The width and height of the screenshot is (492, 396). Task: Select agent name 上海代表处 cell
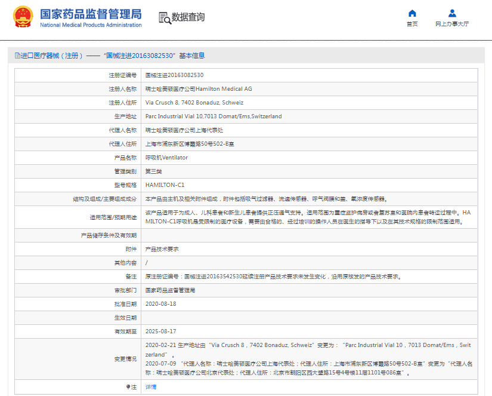click(184, 130)
